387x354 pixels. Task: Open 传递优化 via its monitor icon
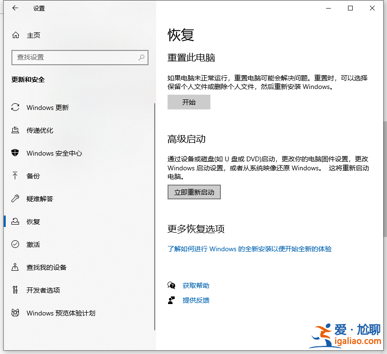[x=15, y=130]
